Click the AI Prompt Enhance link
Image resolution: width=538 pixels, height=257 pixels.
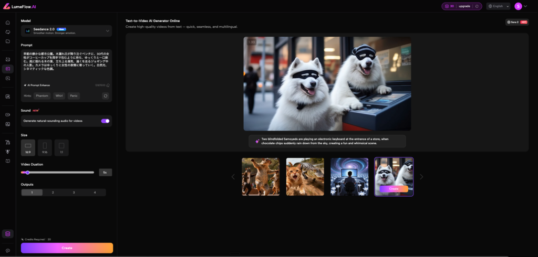click(38, 85)
